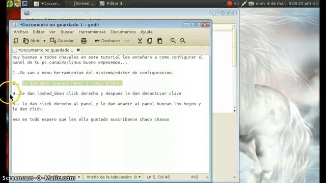
Task: Switch to the [Screen ... taskbar entry
Action: pyautogui.click(x=81, y=4)
